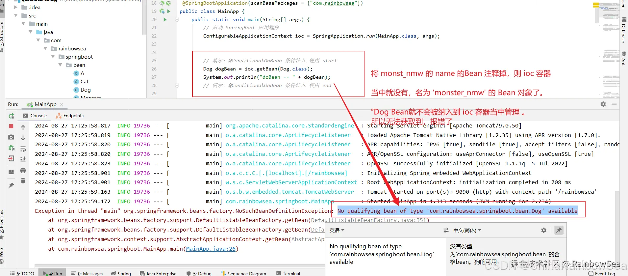Collapse the springboot package
This screenshot has width=628, height=276.
53,57
